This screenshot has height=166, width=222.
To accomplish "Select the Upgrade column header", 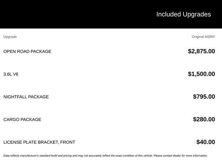I will pos(10,37).
